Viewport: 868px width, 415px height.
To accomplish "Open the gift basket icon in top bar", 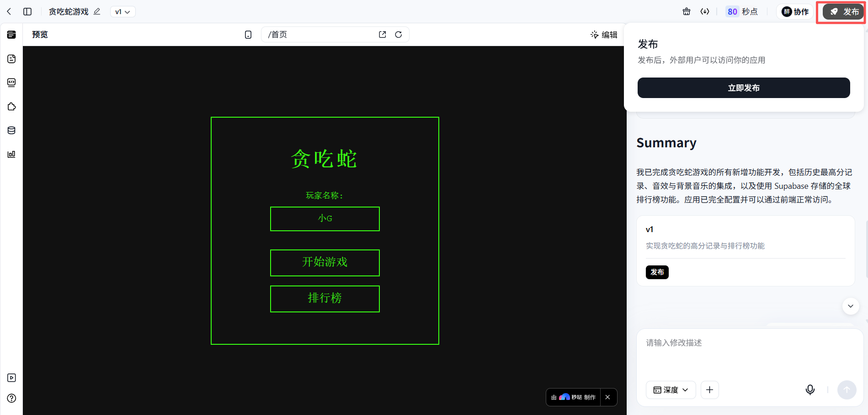I will (687, 11).
